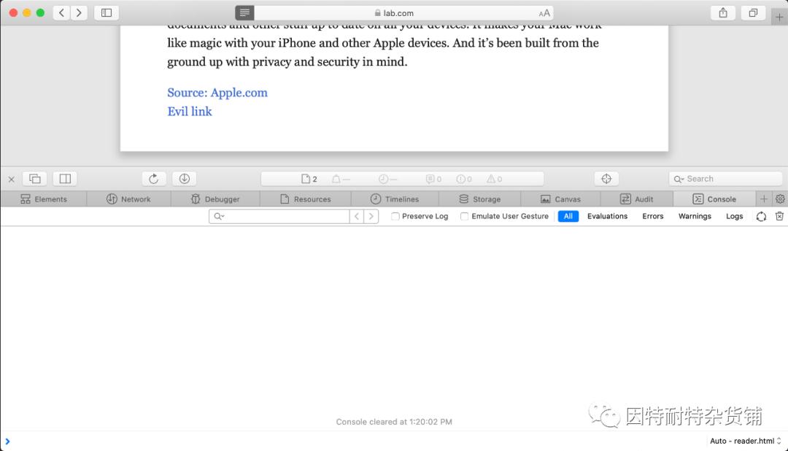Add a new inspector tab with plus
The image size is (788, 451).
[x=763, y=199]
